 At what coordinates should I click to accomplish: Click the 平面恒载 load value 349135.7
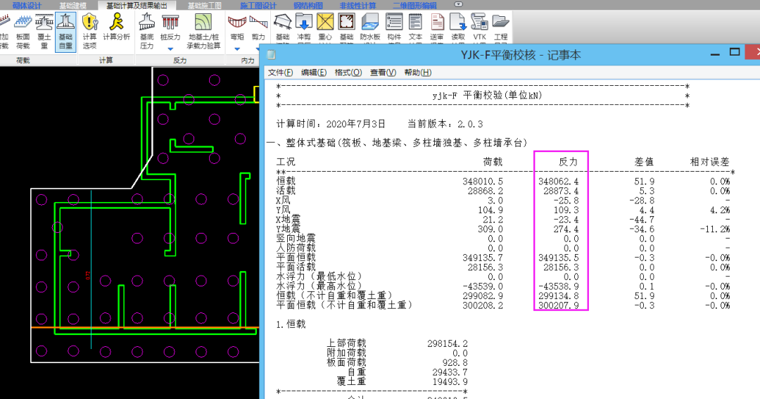tap(482, 258)
